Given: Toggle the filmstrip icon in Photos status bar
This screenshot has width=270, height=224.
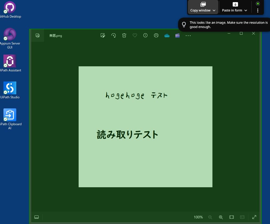Looking at the screenshot, I should tap(37, 217).
